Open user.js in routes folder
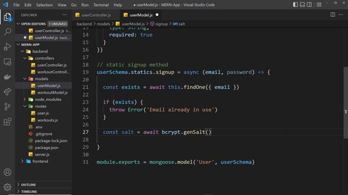 [x=43, y=113]
